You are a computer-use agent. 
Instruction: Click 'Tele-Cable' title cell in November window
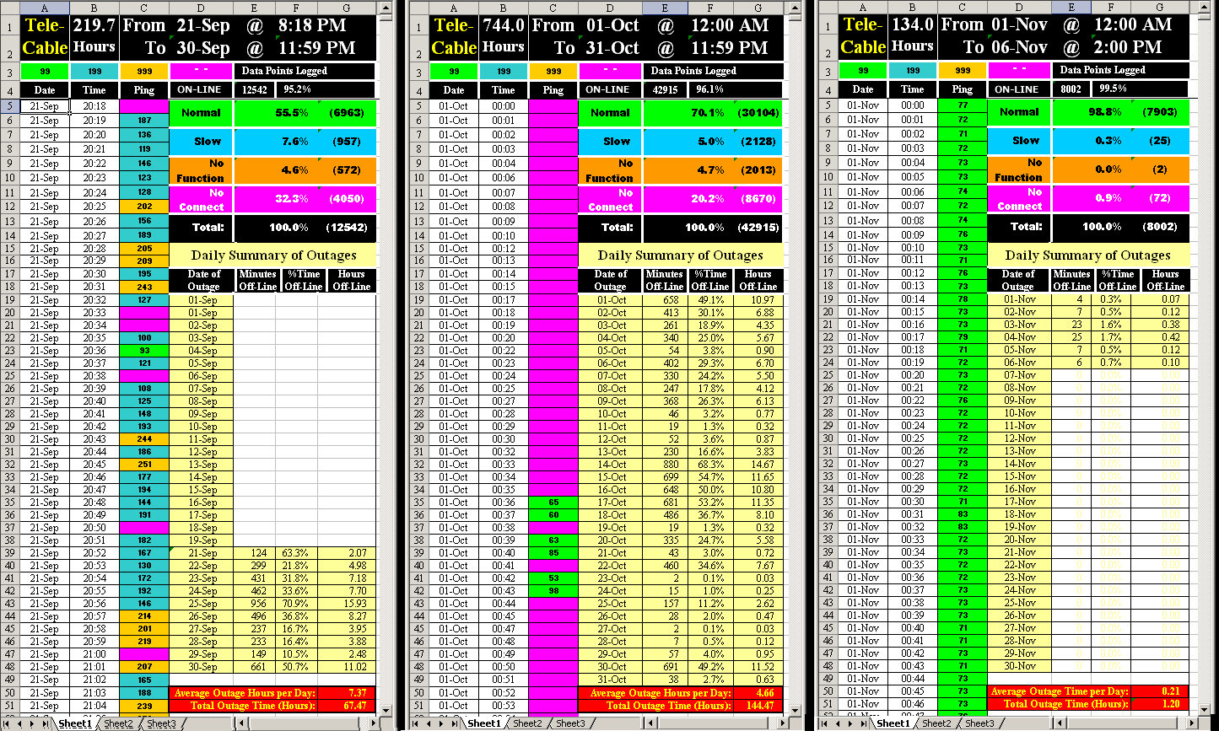click(864, 35)
